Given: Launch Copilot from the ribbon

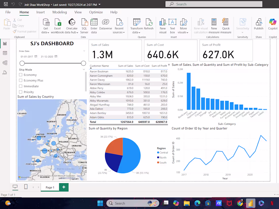Looking at the screenshot, I should (x=272, y=25).
